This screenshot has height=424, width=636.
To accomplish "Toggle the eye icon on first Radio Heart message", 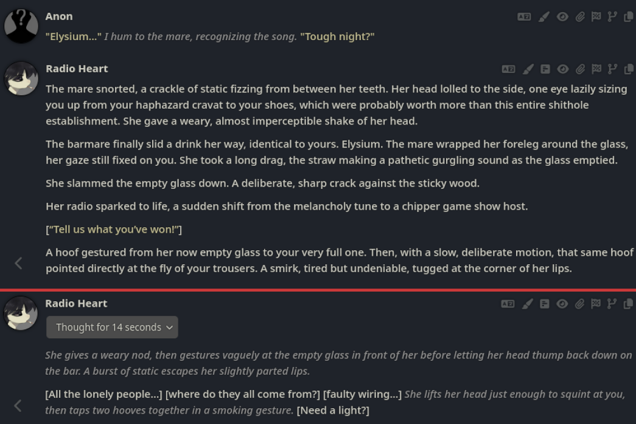I will (x=562, y=69).
